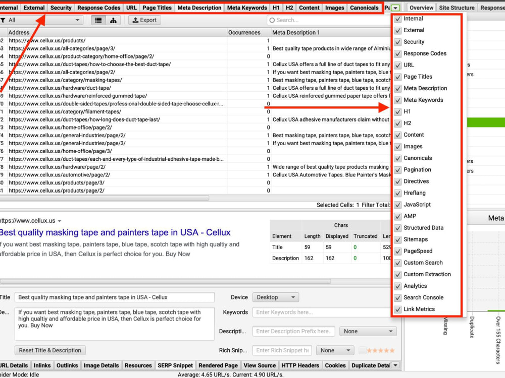The width and height of the screenshot is (505, 378).
Task: Open the View Source tab
Action: click(260, 365)
